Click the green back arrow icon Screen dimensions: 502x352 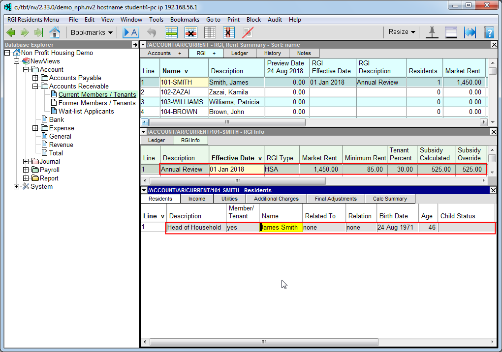click(10, 32)
